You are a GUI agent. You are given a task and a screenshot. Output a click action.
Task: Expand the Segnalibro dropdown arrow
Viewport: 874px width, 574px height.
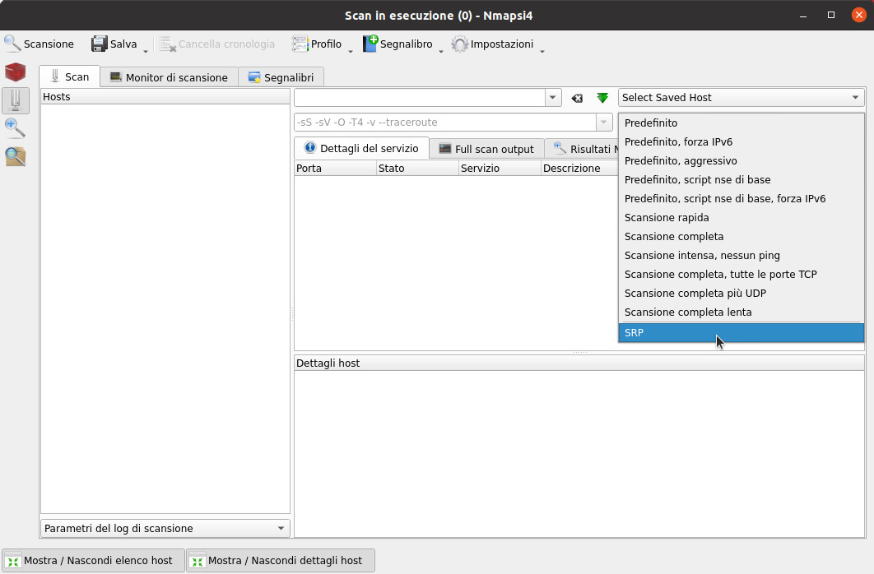(441, 51)
